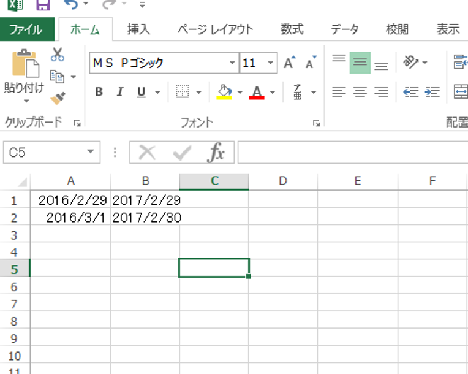Toggle Bold formatting
This screenshot has height=374, width=468.
(99, 92)
